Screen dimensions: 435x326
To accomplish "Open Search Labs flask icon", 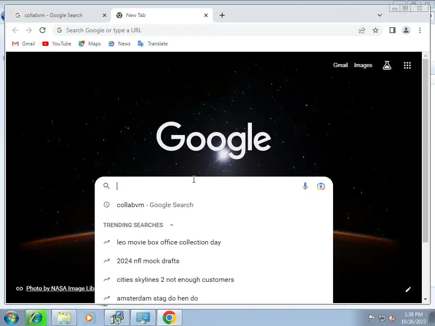I will pyautogui.click(x=387, y=65).
